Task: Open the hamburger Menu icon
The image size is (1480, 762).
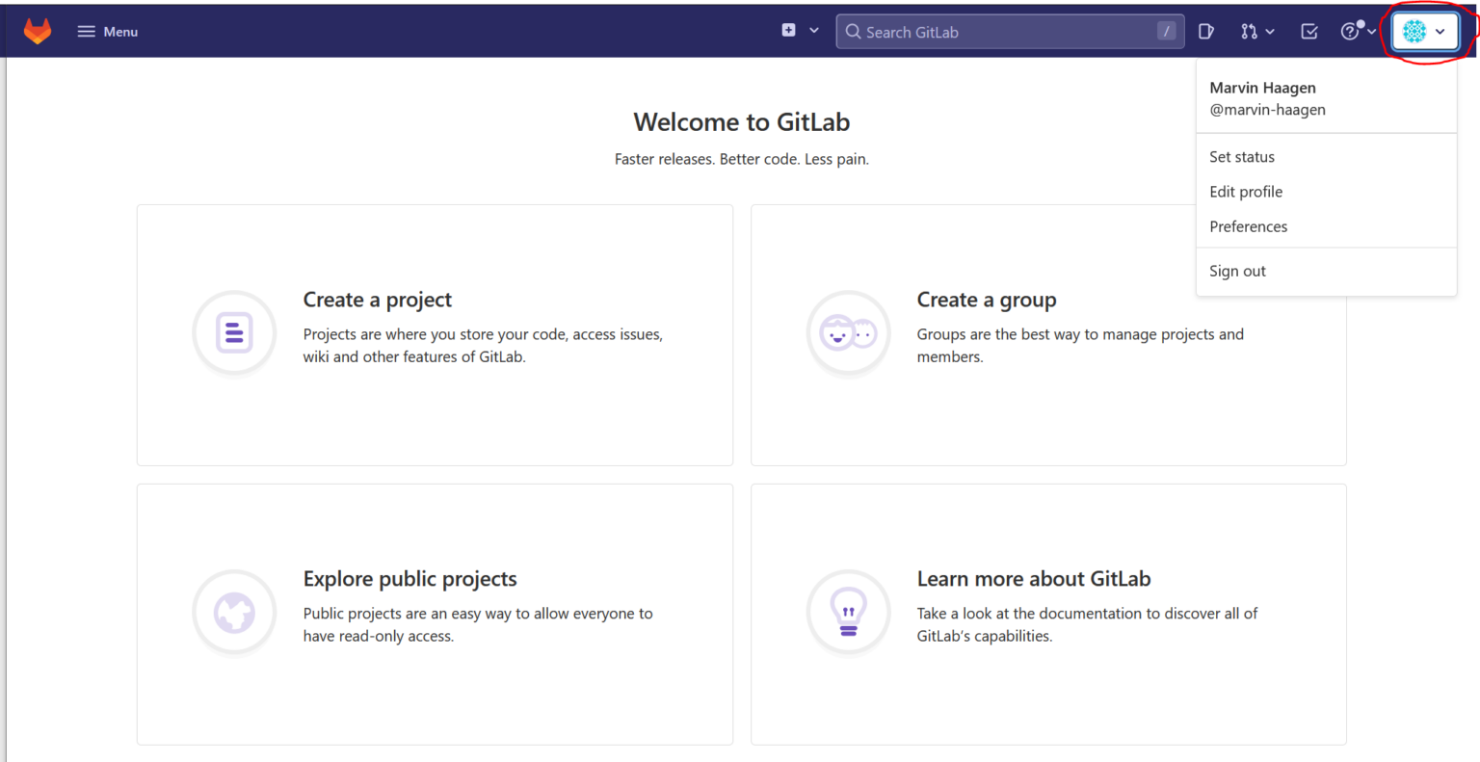Action: (x=85, y=30)
